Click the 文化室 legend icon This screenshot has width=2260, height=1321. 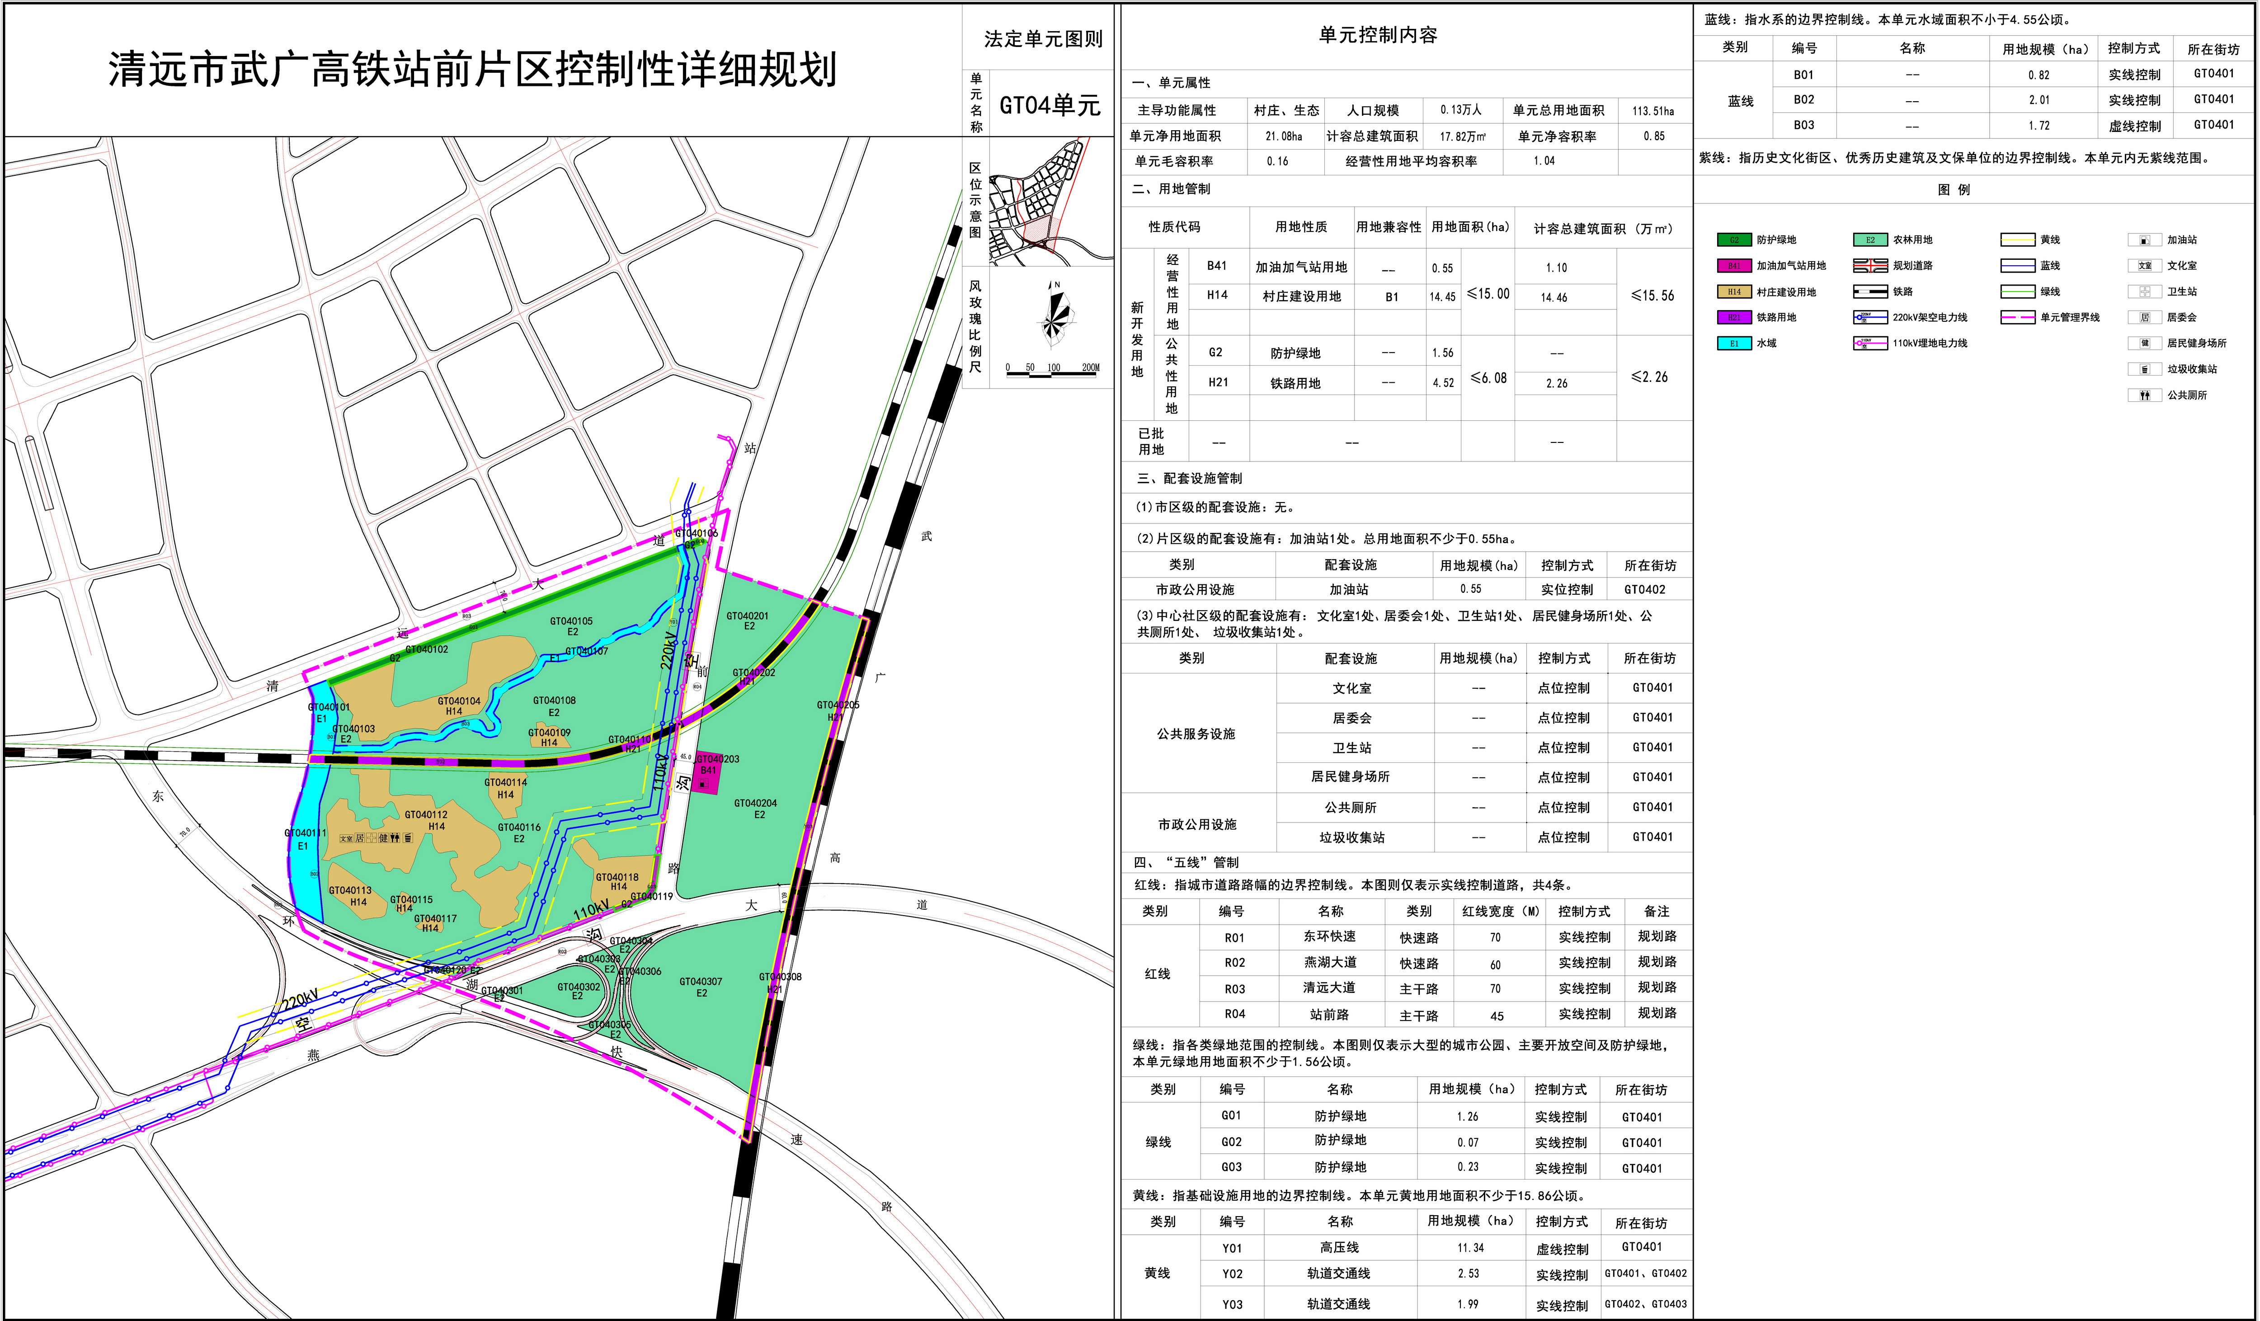[2144, 266]
